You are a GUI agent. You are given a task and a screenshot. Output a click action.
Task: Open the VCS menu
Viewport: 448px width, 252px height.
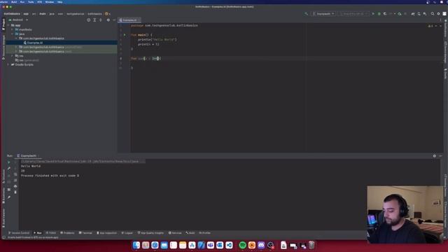point(40,2)
